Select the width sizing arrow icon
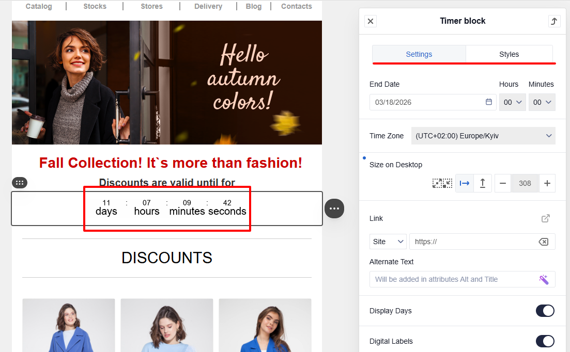 tap(465, 183)
